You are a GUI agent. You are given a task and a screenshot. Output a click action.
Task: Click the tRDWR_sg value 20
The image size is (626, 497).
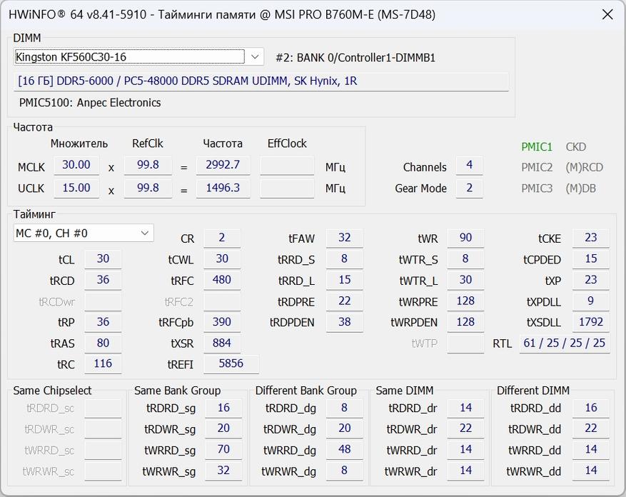pyautogui.click(x=223, y=428)
